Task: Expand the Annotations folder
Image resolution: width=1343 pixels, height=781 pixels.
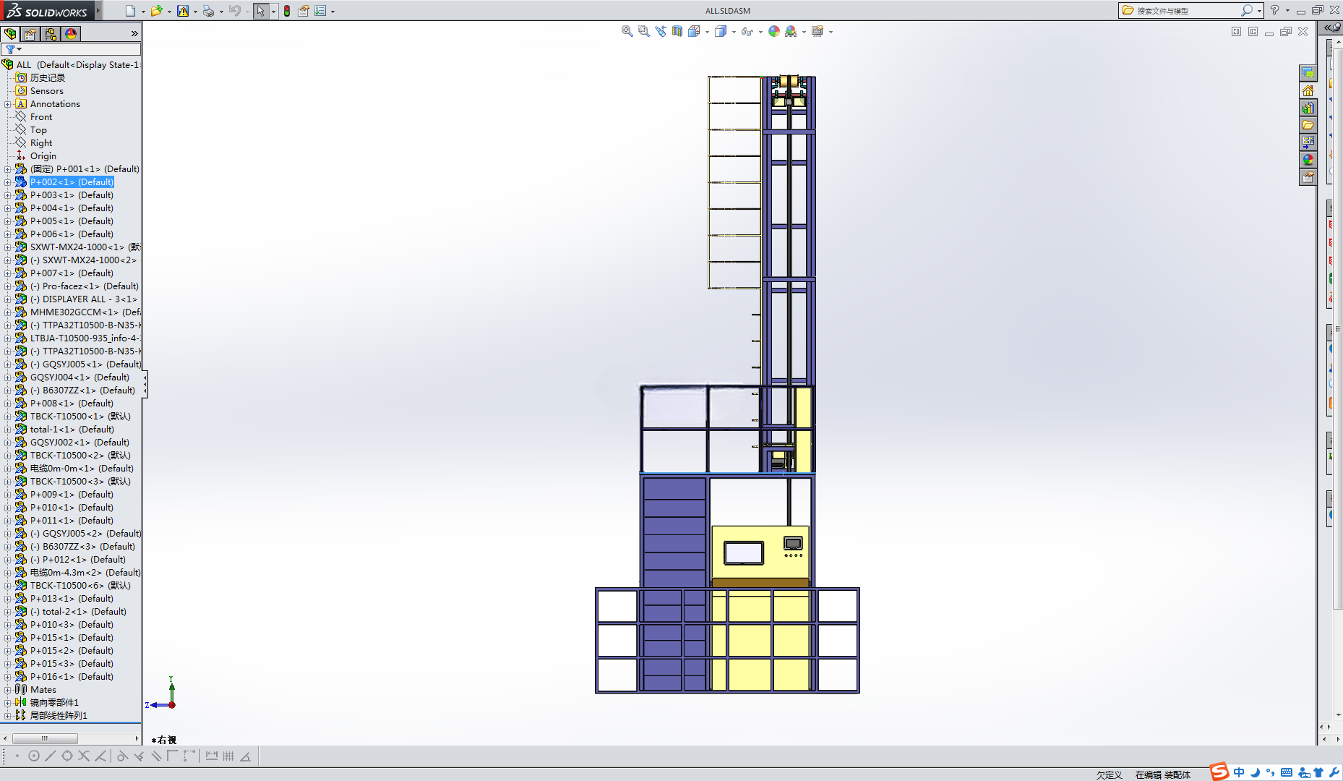Action: (7, 104)
